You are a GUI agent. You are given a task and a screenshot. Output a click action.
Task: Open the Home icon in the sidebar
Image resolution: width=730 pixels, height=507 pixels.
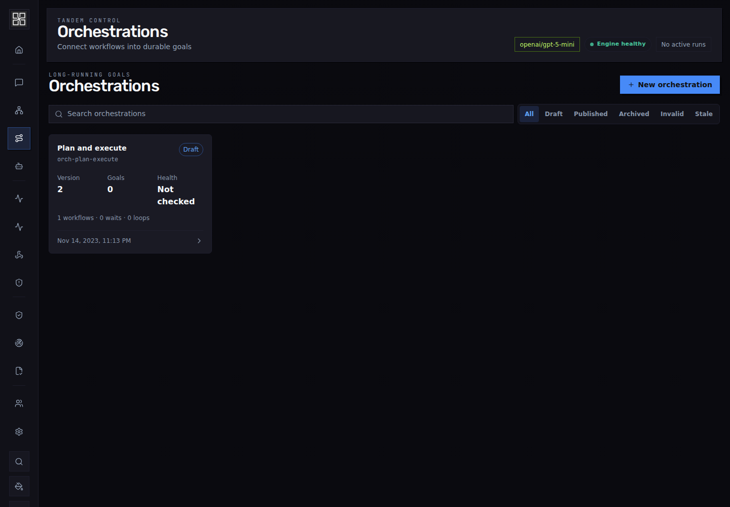click(19, 50)
